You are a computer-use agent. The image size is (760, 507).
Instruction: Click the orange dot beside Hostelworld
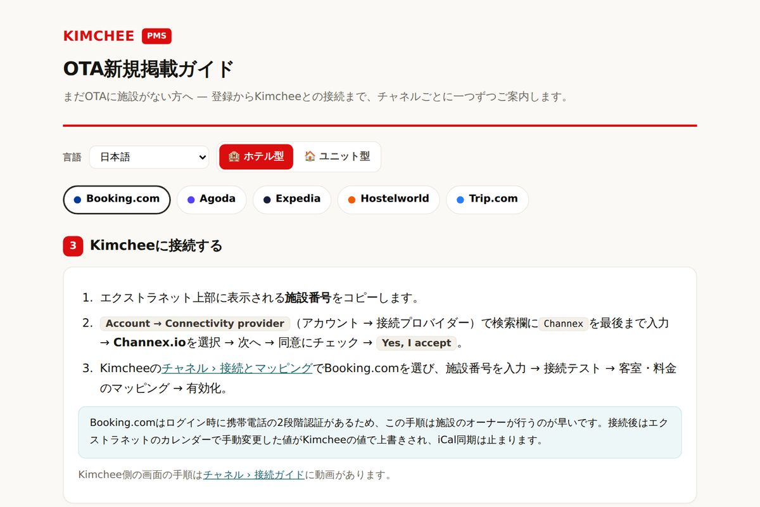[351, 200]
